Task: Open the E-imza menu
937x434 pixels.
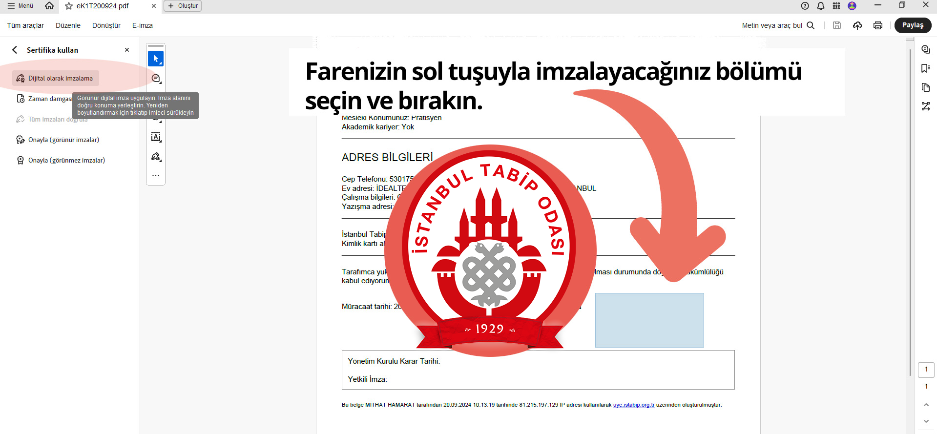Action: (142, 25)
